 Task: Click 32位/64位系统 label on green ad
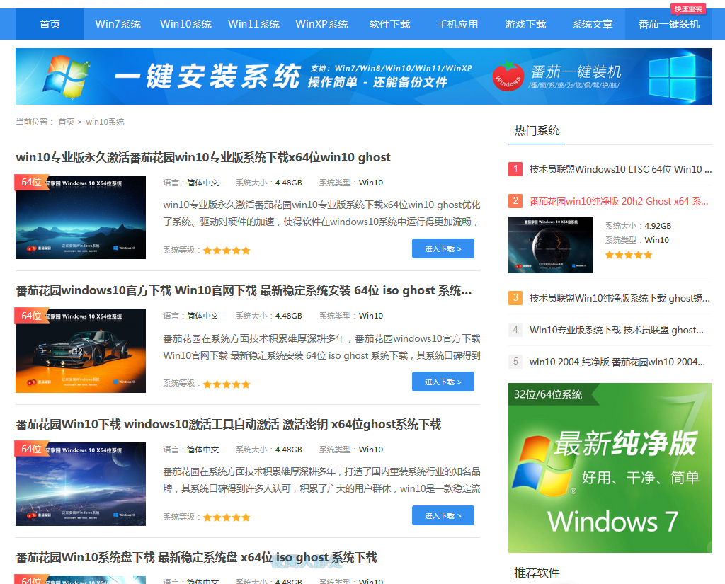[548, 394]
